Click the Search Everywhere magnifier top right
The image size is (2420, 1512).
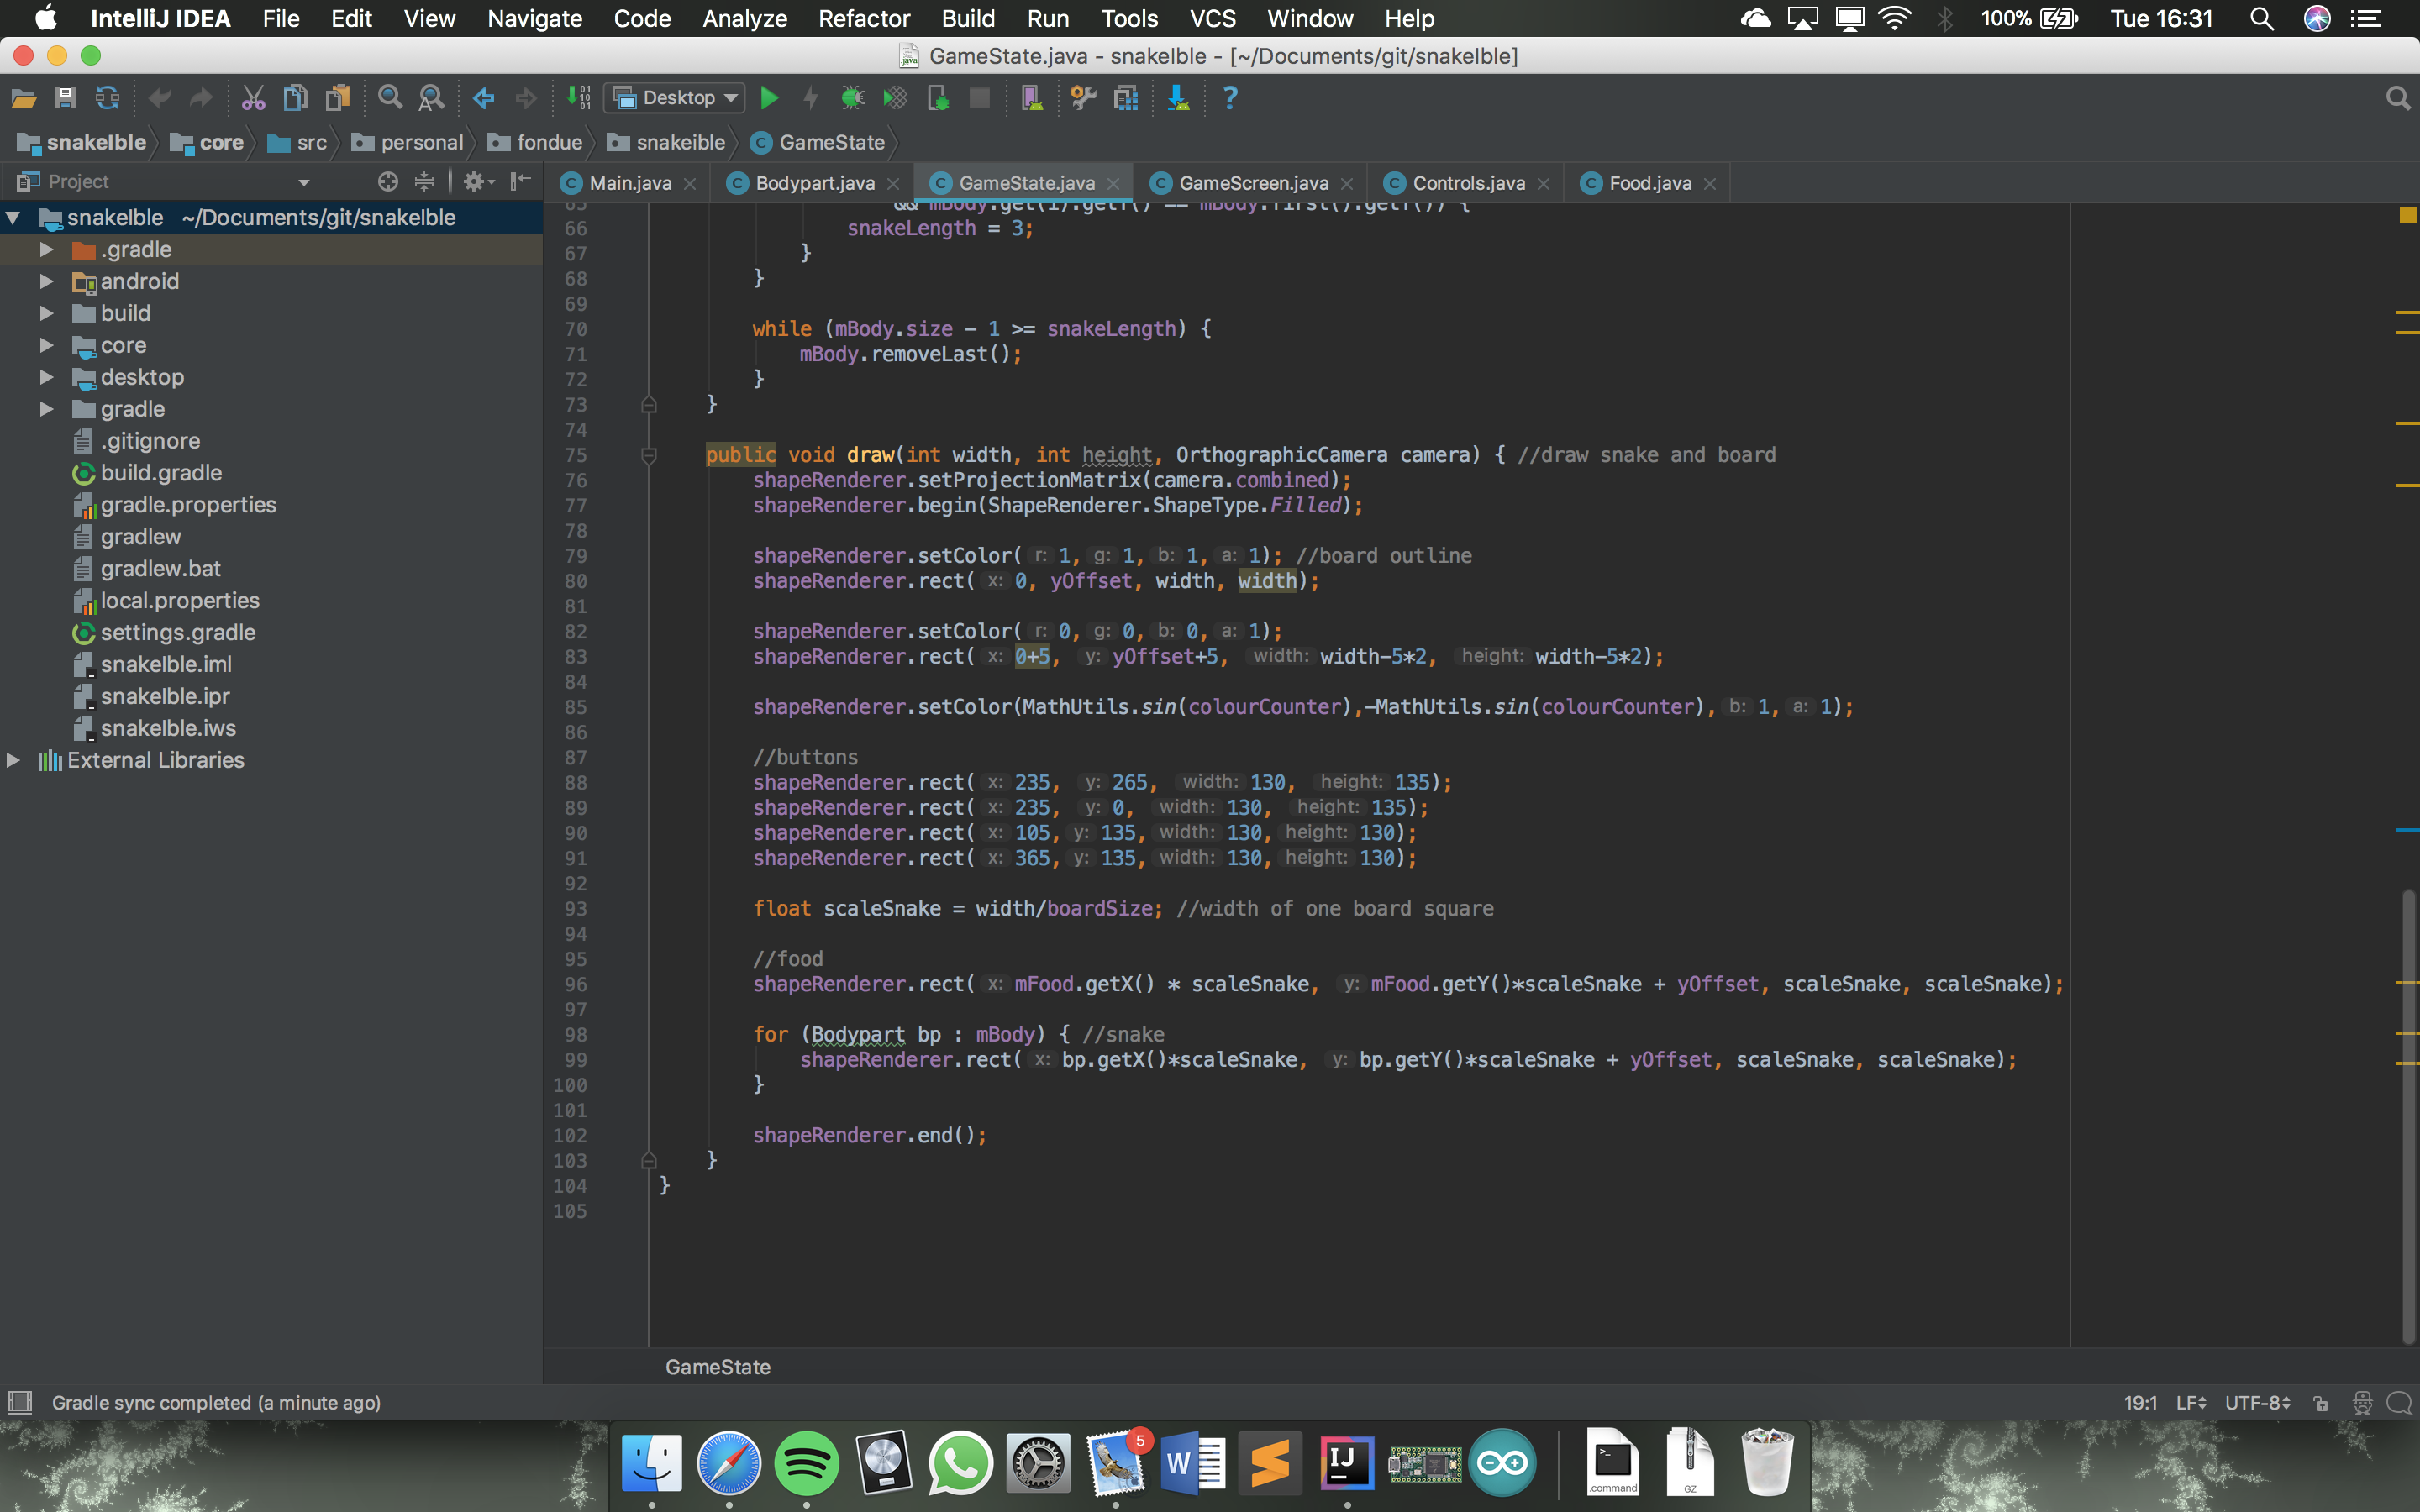click(x=2398, y=97)
